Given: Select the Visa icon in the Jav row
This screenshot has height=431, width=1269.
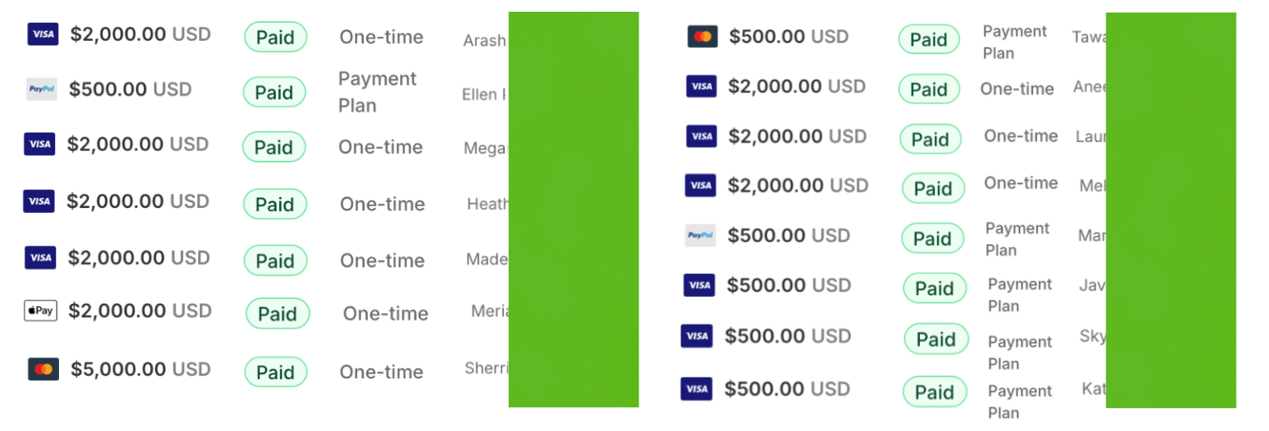Looking at the screenshot, I should coord(699,285).
